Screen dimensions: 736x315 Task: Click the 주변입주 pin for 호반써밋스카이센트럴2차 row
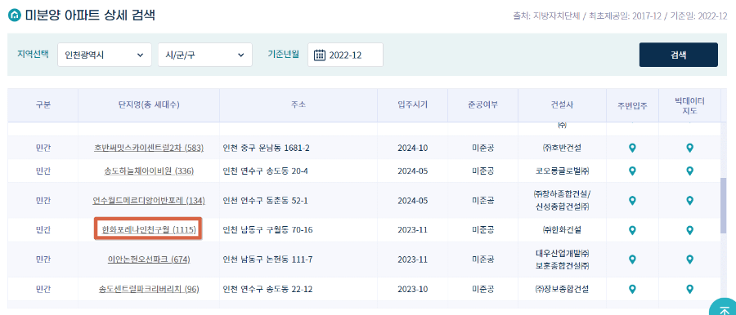coord(632,149)
